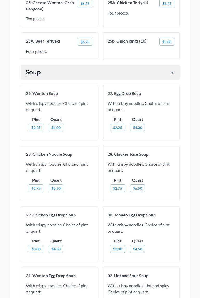Order Chicken Egg Drop Soup quart $4.50
This screenshot has height=298, width=200.
(56, 249)
